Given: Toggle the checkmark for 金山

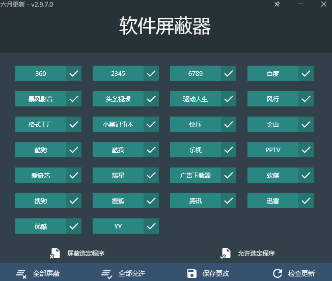Looking at the screenshot, I should tap(306, 124).
